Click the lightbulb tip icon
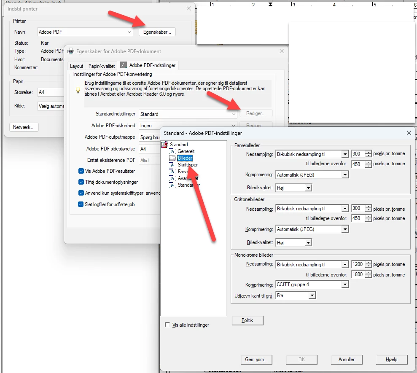The image size is (417, 373). coord(78,90)
